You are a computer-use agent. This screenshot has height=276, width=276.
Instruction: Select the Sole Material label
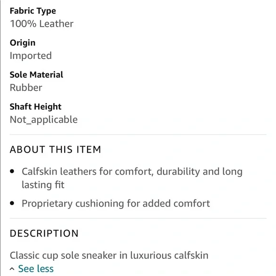(x=37, y=75)
